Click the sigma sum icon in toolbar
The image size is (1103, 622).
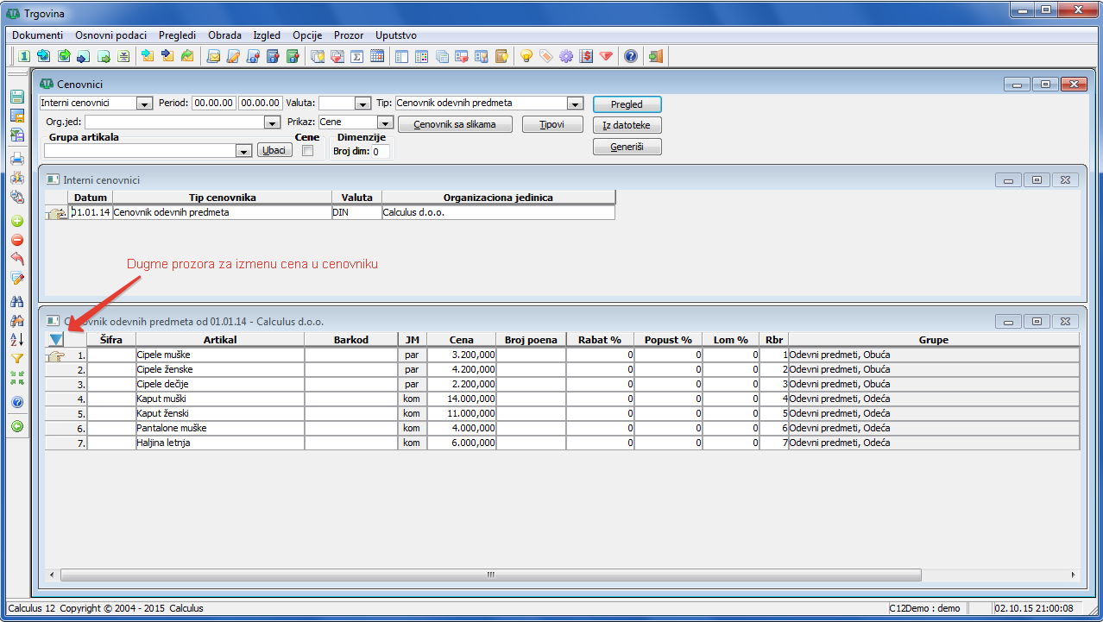357,57
